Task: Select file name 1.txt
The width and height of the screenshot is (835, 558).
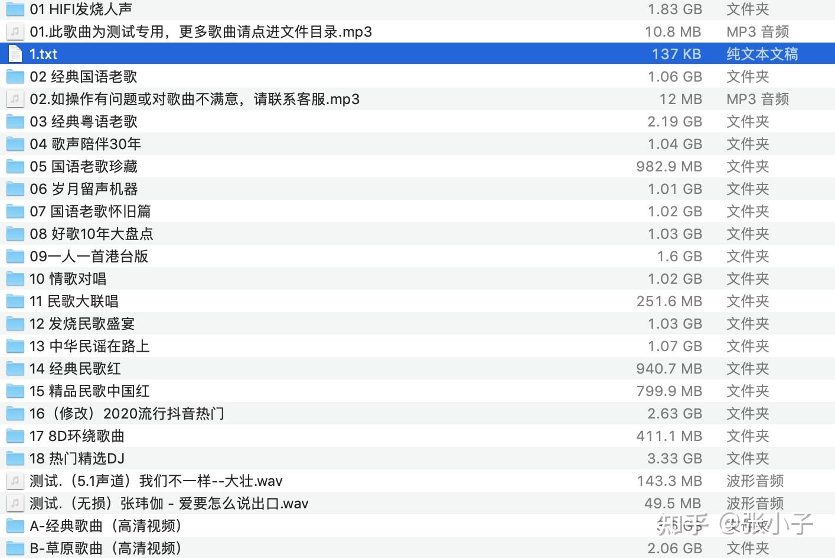Action: (44, 54)
